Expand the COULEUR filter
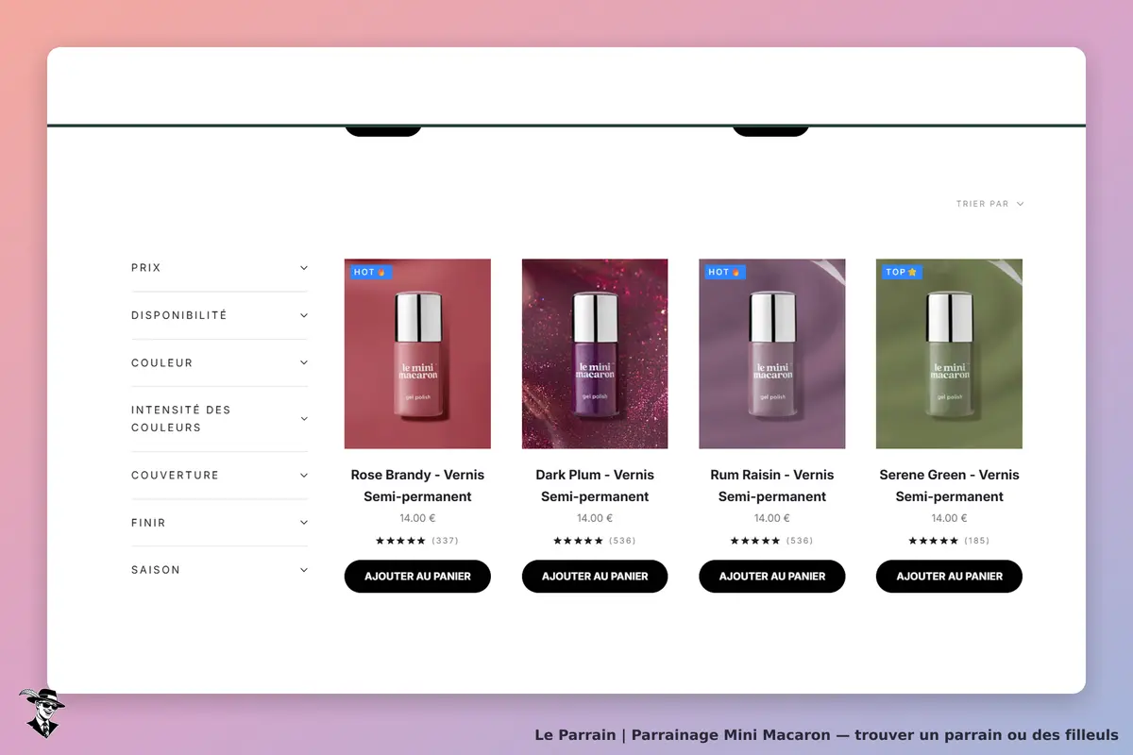Screen dimensions: 1133x755 (x=219, y=362)
